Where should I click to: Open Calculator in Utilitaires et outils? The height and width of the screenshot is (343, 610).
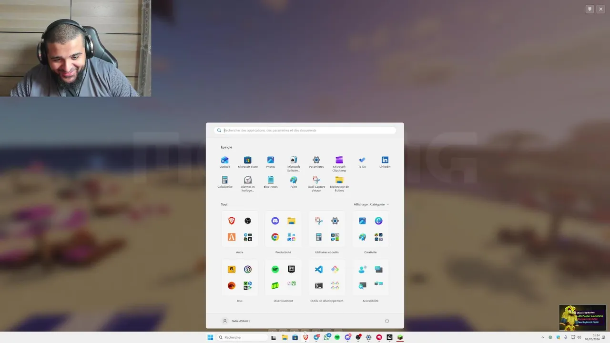[319, 237]
